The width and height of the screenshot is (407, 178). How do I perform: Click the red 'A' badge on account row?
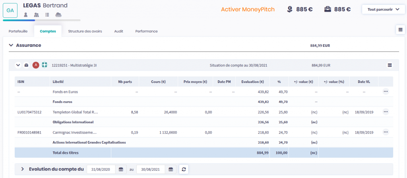click(36, 65)
